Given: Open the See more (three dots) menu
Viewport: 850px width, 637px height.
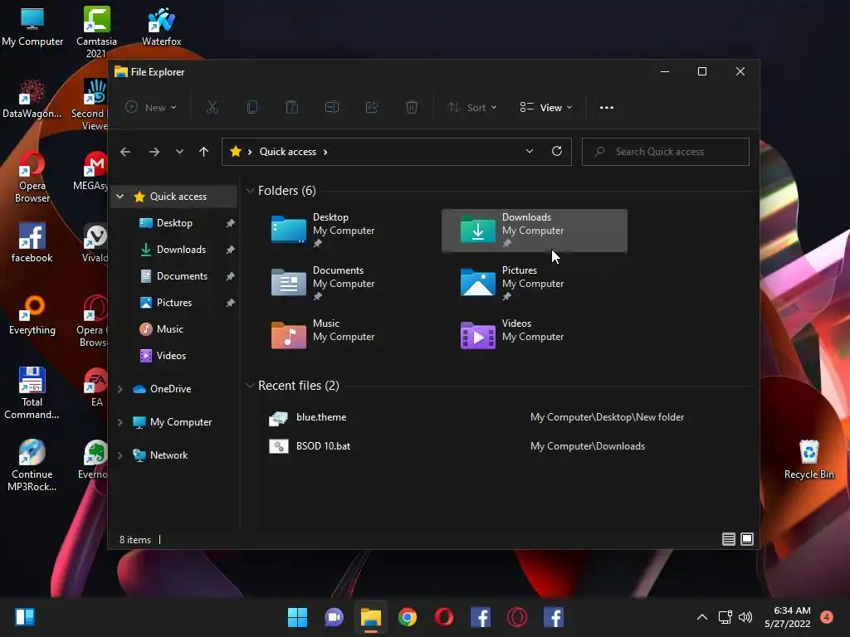Looking at the screenshot, I should 607,107.
